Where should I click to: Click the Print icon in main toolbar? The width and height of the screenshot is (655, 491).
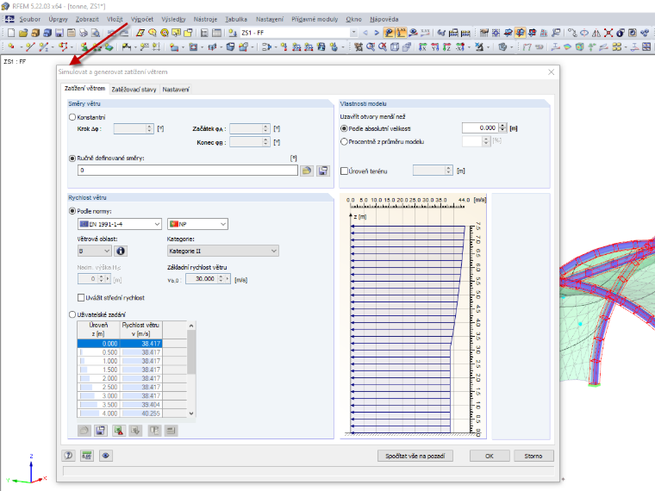click(x=84, y=33)
